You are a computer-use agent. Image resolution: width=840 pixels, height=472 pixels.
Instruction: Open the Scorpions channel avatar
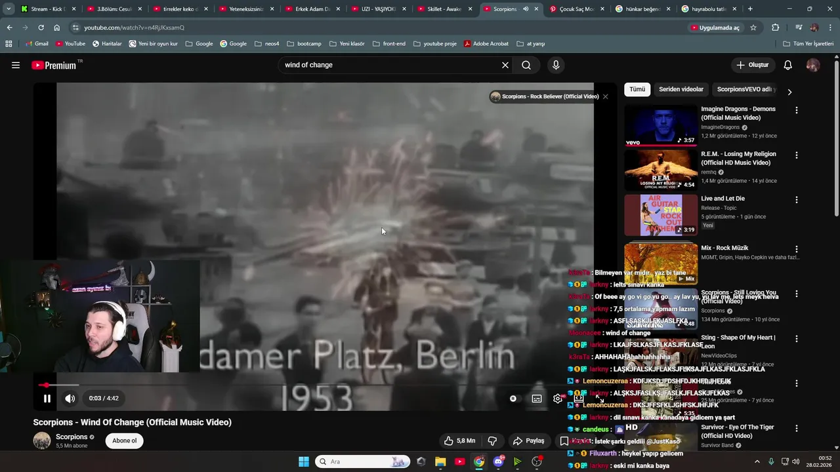[42, 441]
